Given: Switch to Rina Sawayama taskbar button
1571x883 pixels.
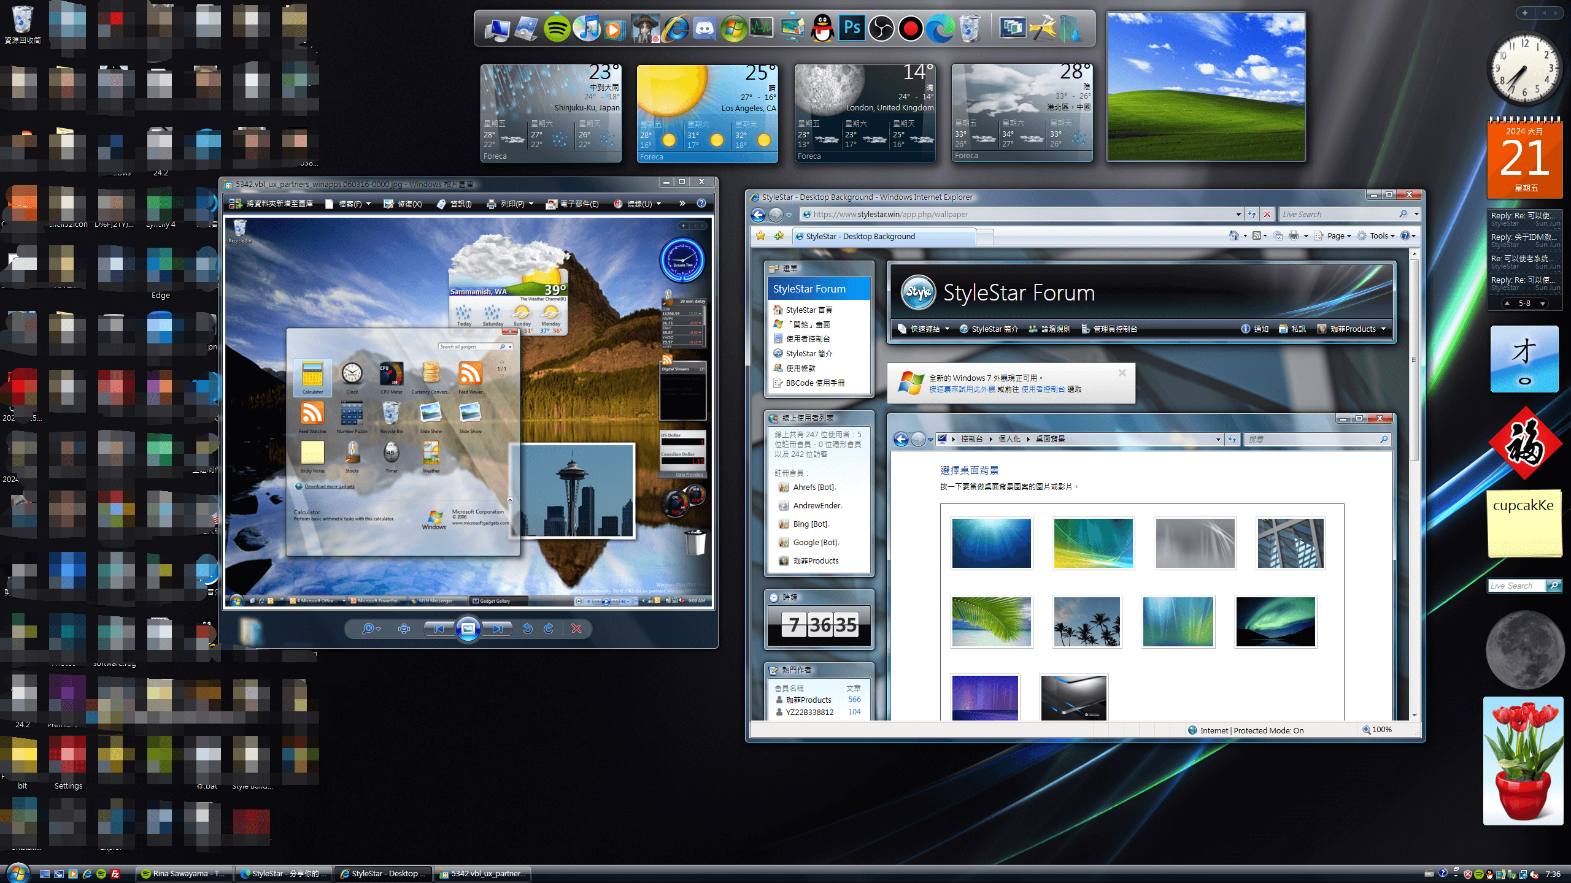Looking at the screenshot, I should point(183,874).
